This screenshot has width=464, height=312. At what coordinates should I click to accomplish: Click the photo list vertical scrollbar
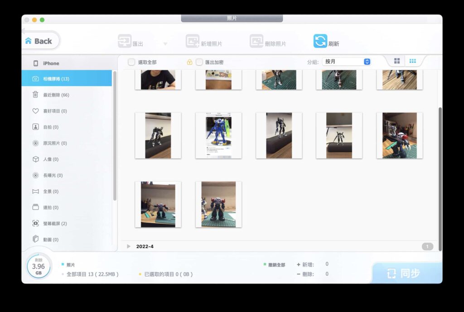[x=440, y=179]
